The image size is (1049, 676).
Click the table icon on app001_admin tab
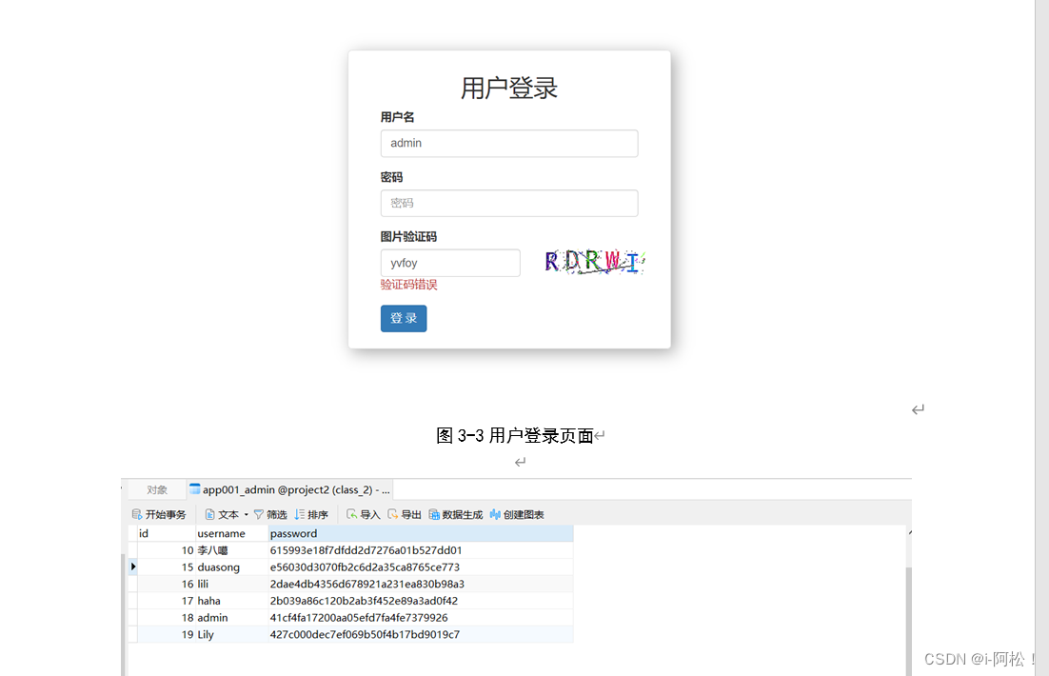pos(196,488)
